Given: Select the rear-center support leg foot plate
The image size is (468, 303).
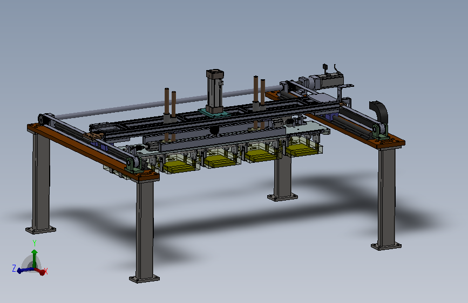Looking at the screenshot, I should [282, 197].
